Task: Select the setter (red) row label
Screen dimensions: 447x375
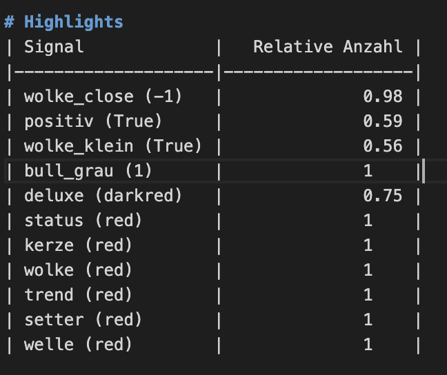Action: tap(83, 320)
